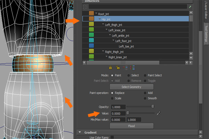Image resolution: width=209 pixels, height=139 pixels.
Task: Collapse the Gradient section
Action: point(80,132)
